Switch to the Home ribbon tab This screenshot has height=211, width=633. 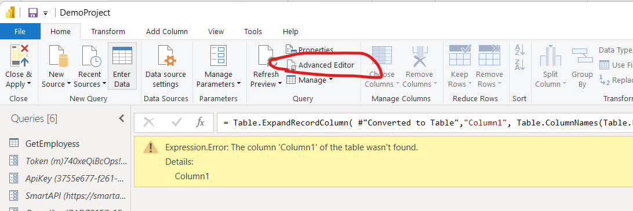tap(60, 31)
